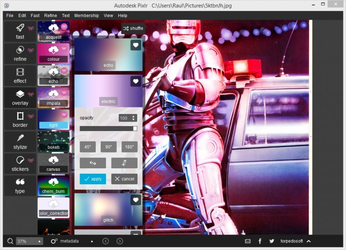Screen dimensions: 346x250
Task: Favorite the echo overlay preset
Action: coord(135,45)
